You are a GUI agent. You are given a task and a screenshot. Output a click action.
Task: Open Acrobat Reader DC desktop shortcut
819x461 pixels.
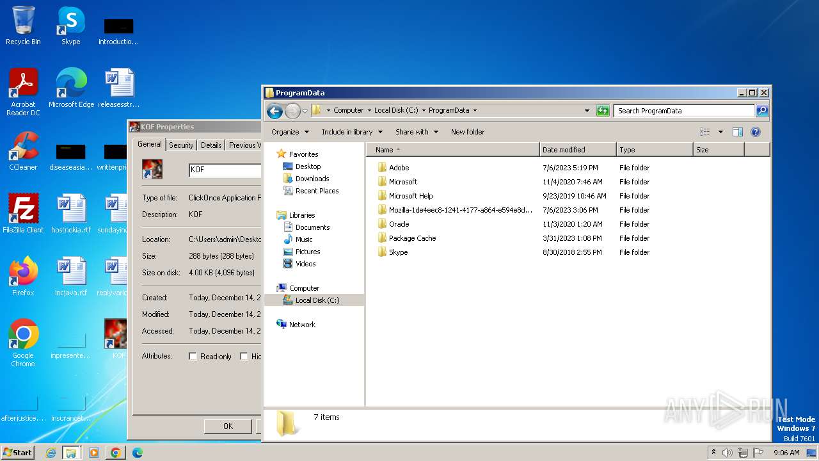[23, 92]
